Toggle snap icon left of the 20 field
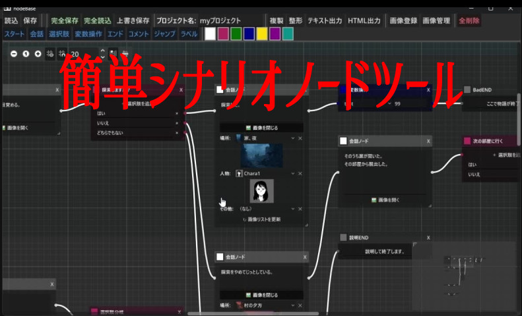The width and height of the screenshot is (522, 316). point(50,54)
